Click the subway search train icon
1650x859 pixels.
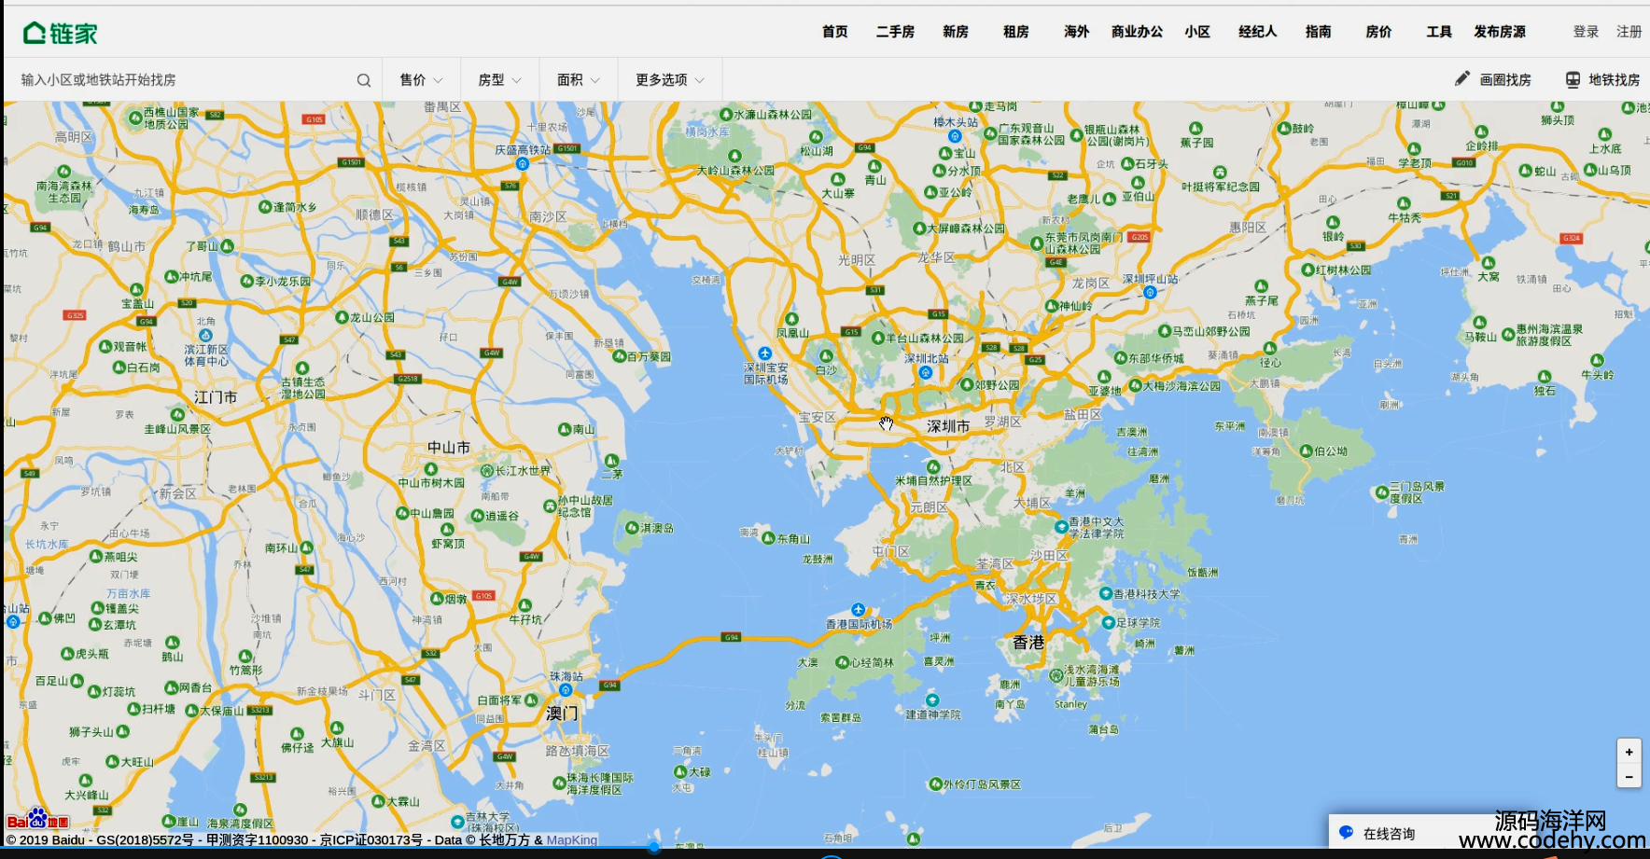(x=1573, y=79)
